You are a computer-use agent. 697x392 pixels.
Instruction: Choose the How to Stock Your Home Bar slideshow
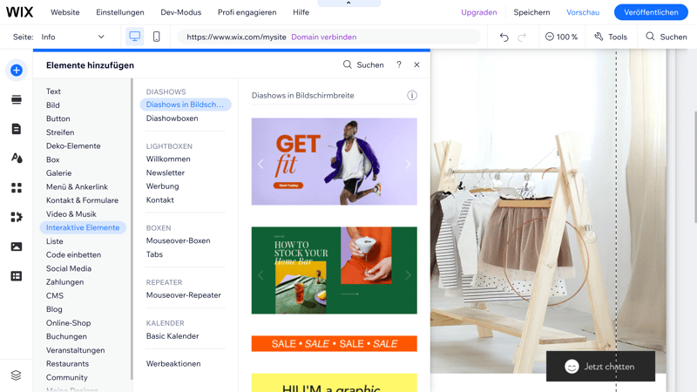[x=335, y=270]
